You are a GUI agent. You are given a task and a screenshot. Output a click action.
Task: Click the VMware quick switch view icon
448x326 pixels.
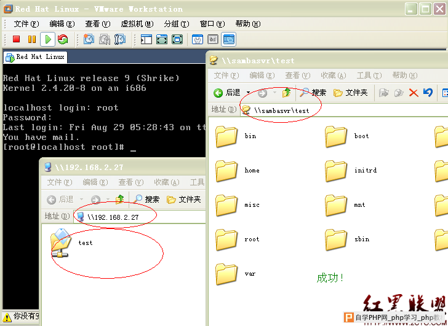[x=177, y=39]
